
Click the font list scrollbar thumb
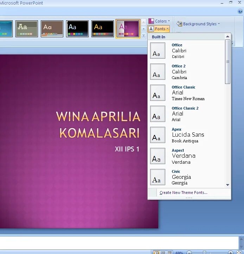click(x=227, y=62)
